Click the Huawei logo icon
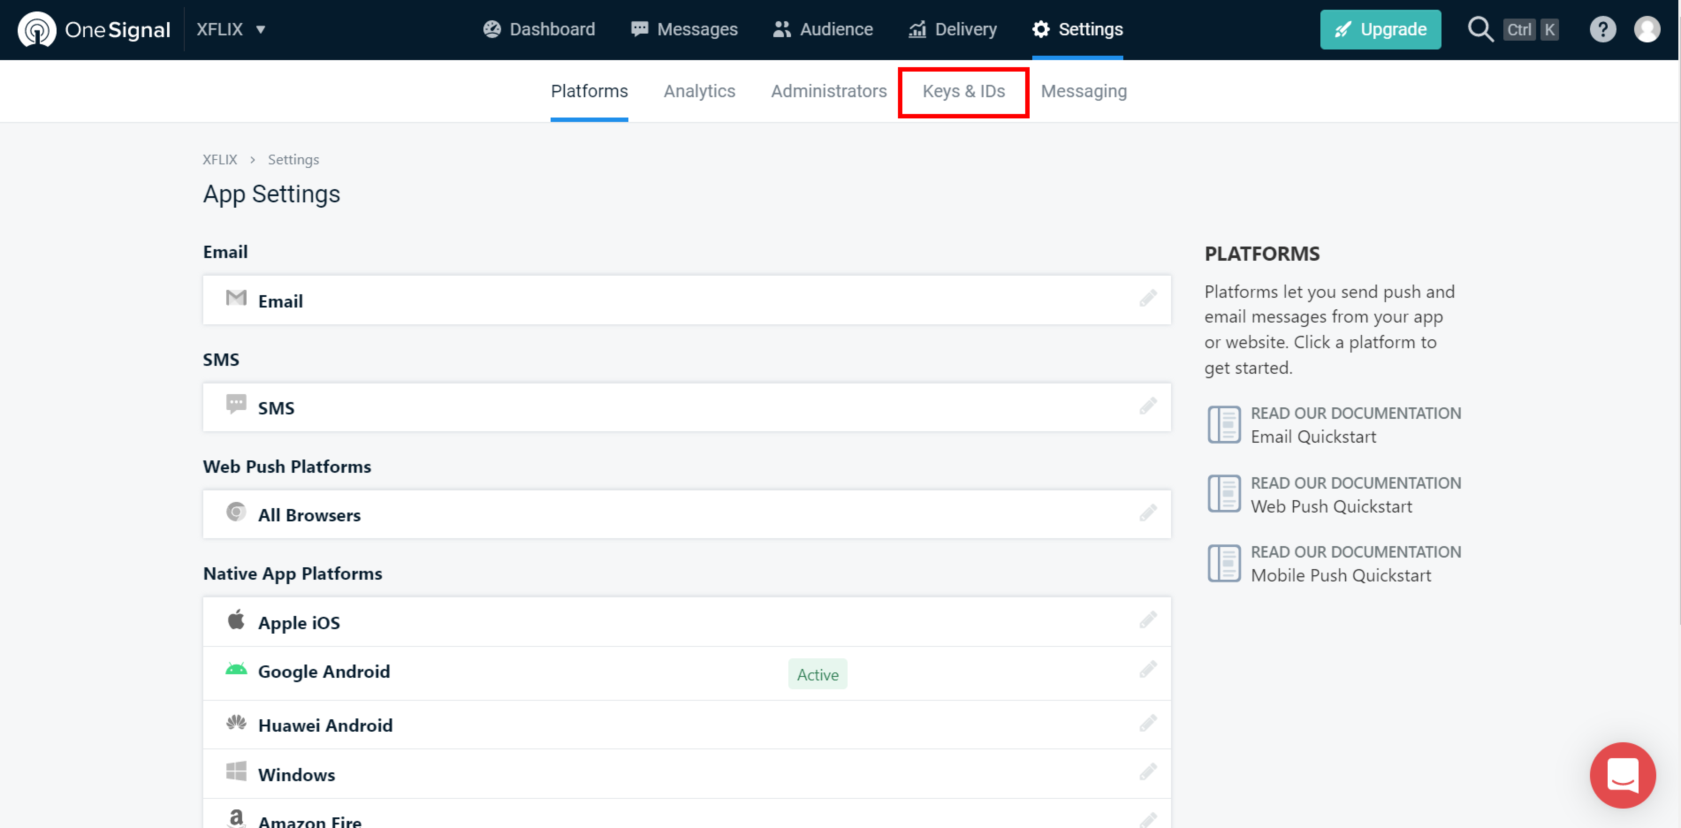This screenshot has width=1681, height=828. (236, 723)
